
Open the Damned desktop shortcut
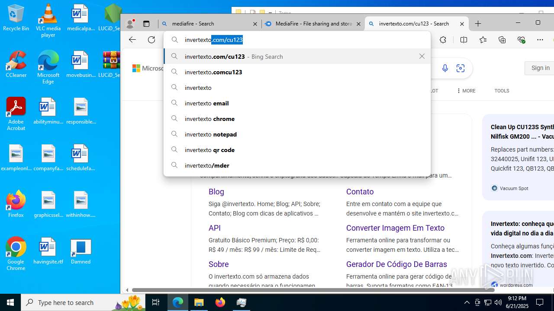click(81, 251)
